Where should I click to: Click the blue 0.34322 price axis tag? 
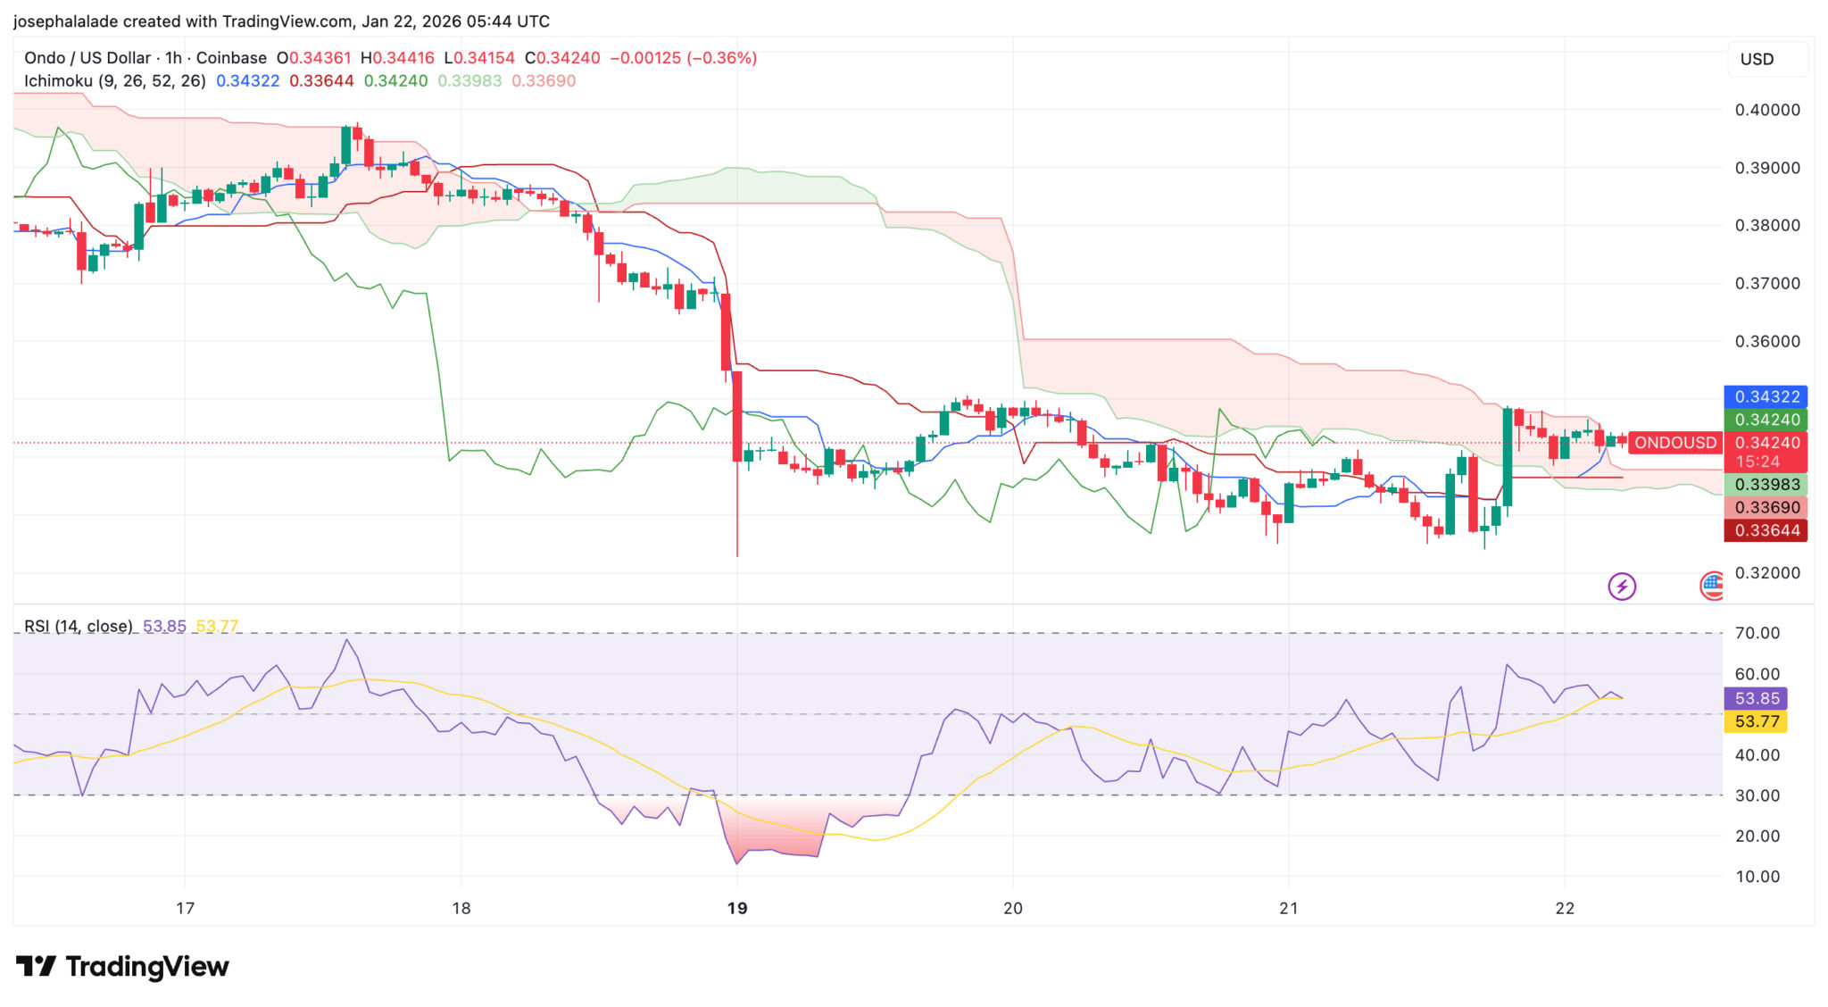pos(1765,396)
